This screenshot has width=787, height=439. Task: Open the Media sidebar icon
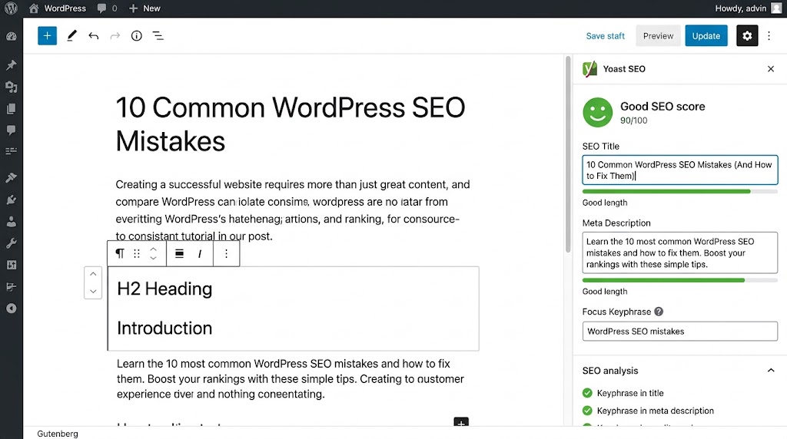pyautogui.click(x=11, y=87)
